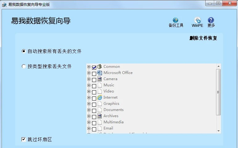Click the Camera category icon
The width and height of the screenshot is (238, 148).
(x=100, y=79)
